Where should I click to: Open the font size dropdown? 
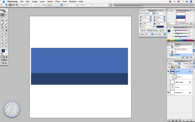pyautogui.click(x=150, y=17)
